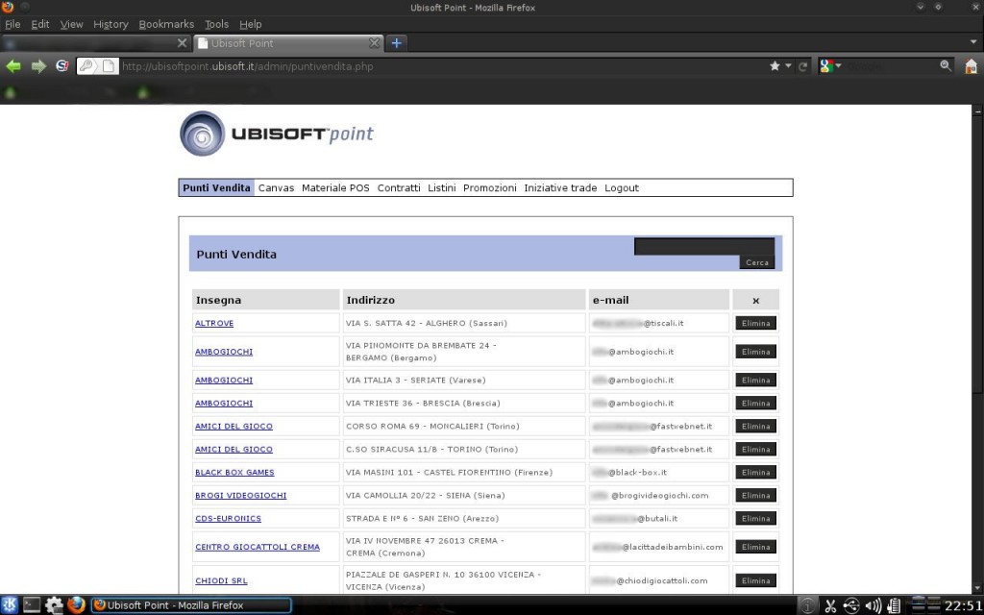Image resolution: width=984 pixels, height=615 pixels.
Task: Bookmark this page with the star icon
Action: [775, 66]
